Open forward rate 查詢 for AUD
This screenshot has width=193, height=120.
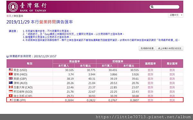[151, 83]
